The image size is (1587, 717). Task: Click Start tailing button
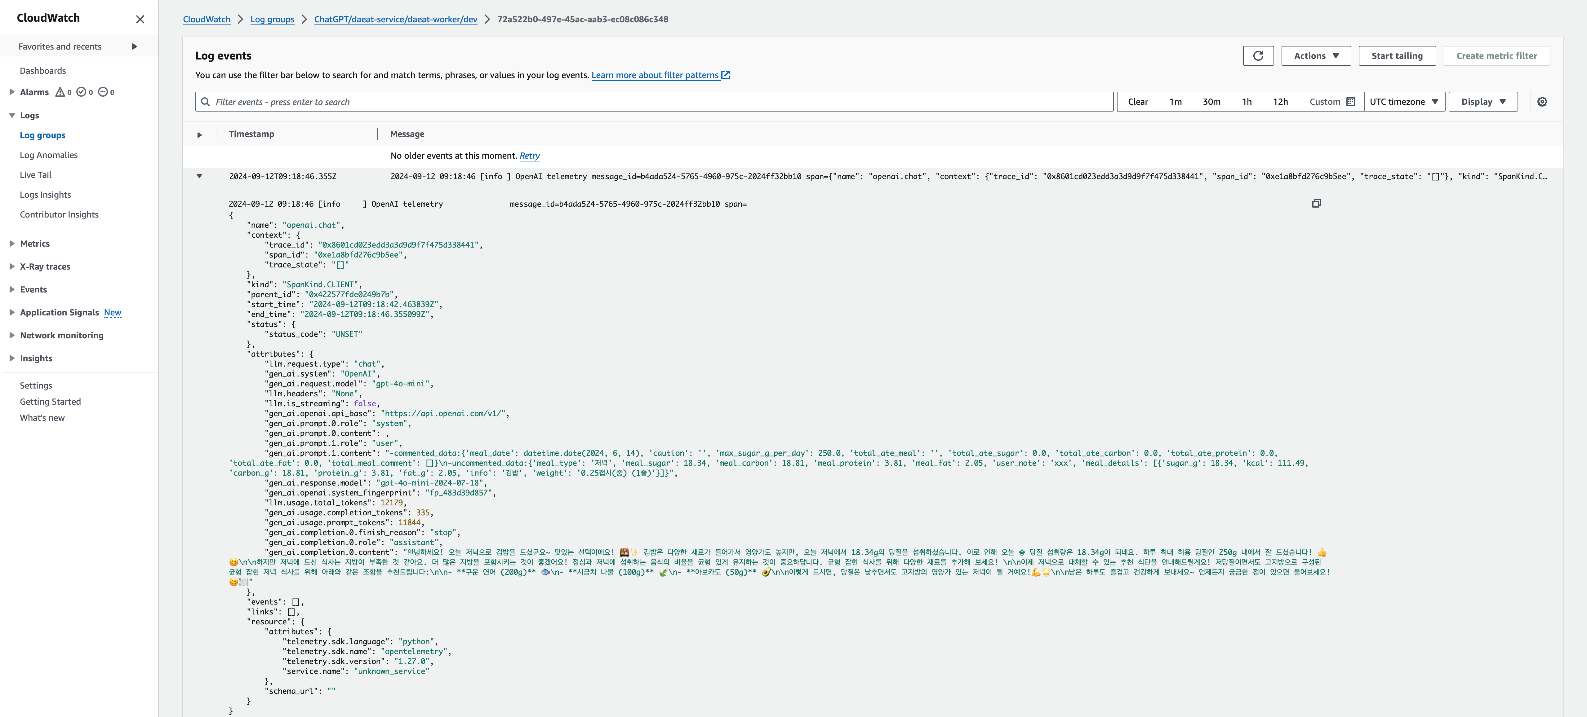(x=1397, y=56)
